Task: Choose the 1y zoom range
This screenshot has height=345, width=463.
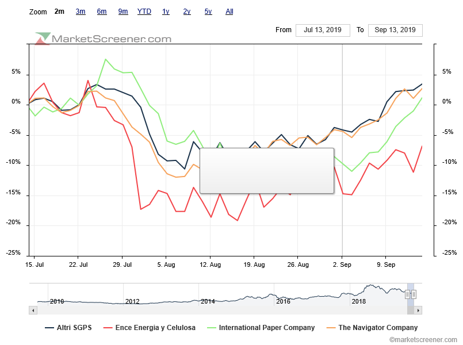Action: (x=166, y=11)
